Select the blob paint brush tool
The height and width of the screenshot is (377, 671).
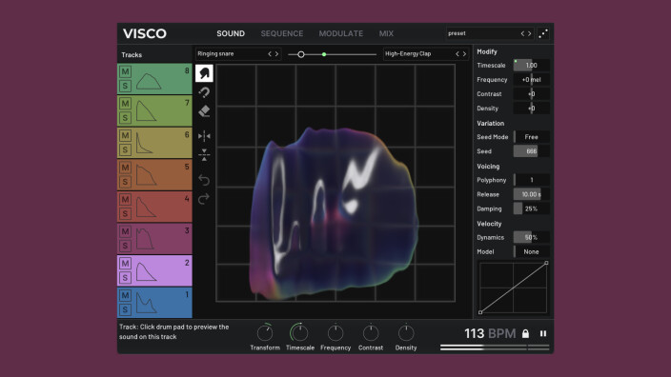click(204, 73)
